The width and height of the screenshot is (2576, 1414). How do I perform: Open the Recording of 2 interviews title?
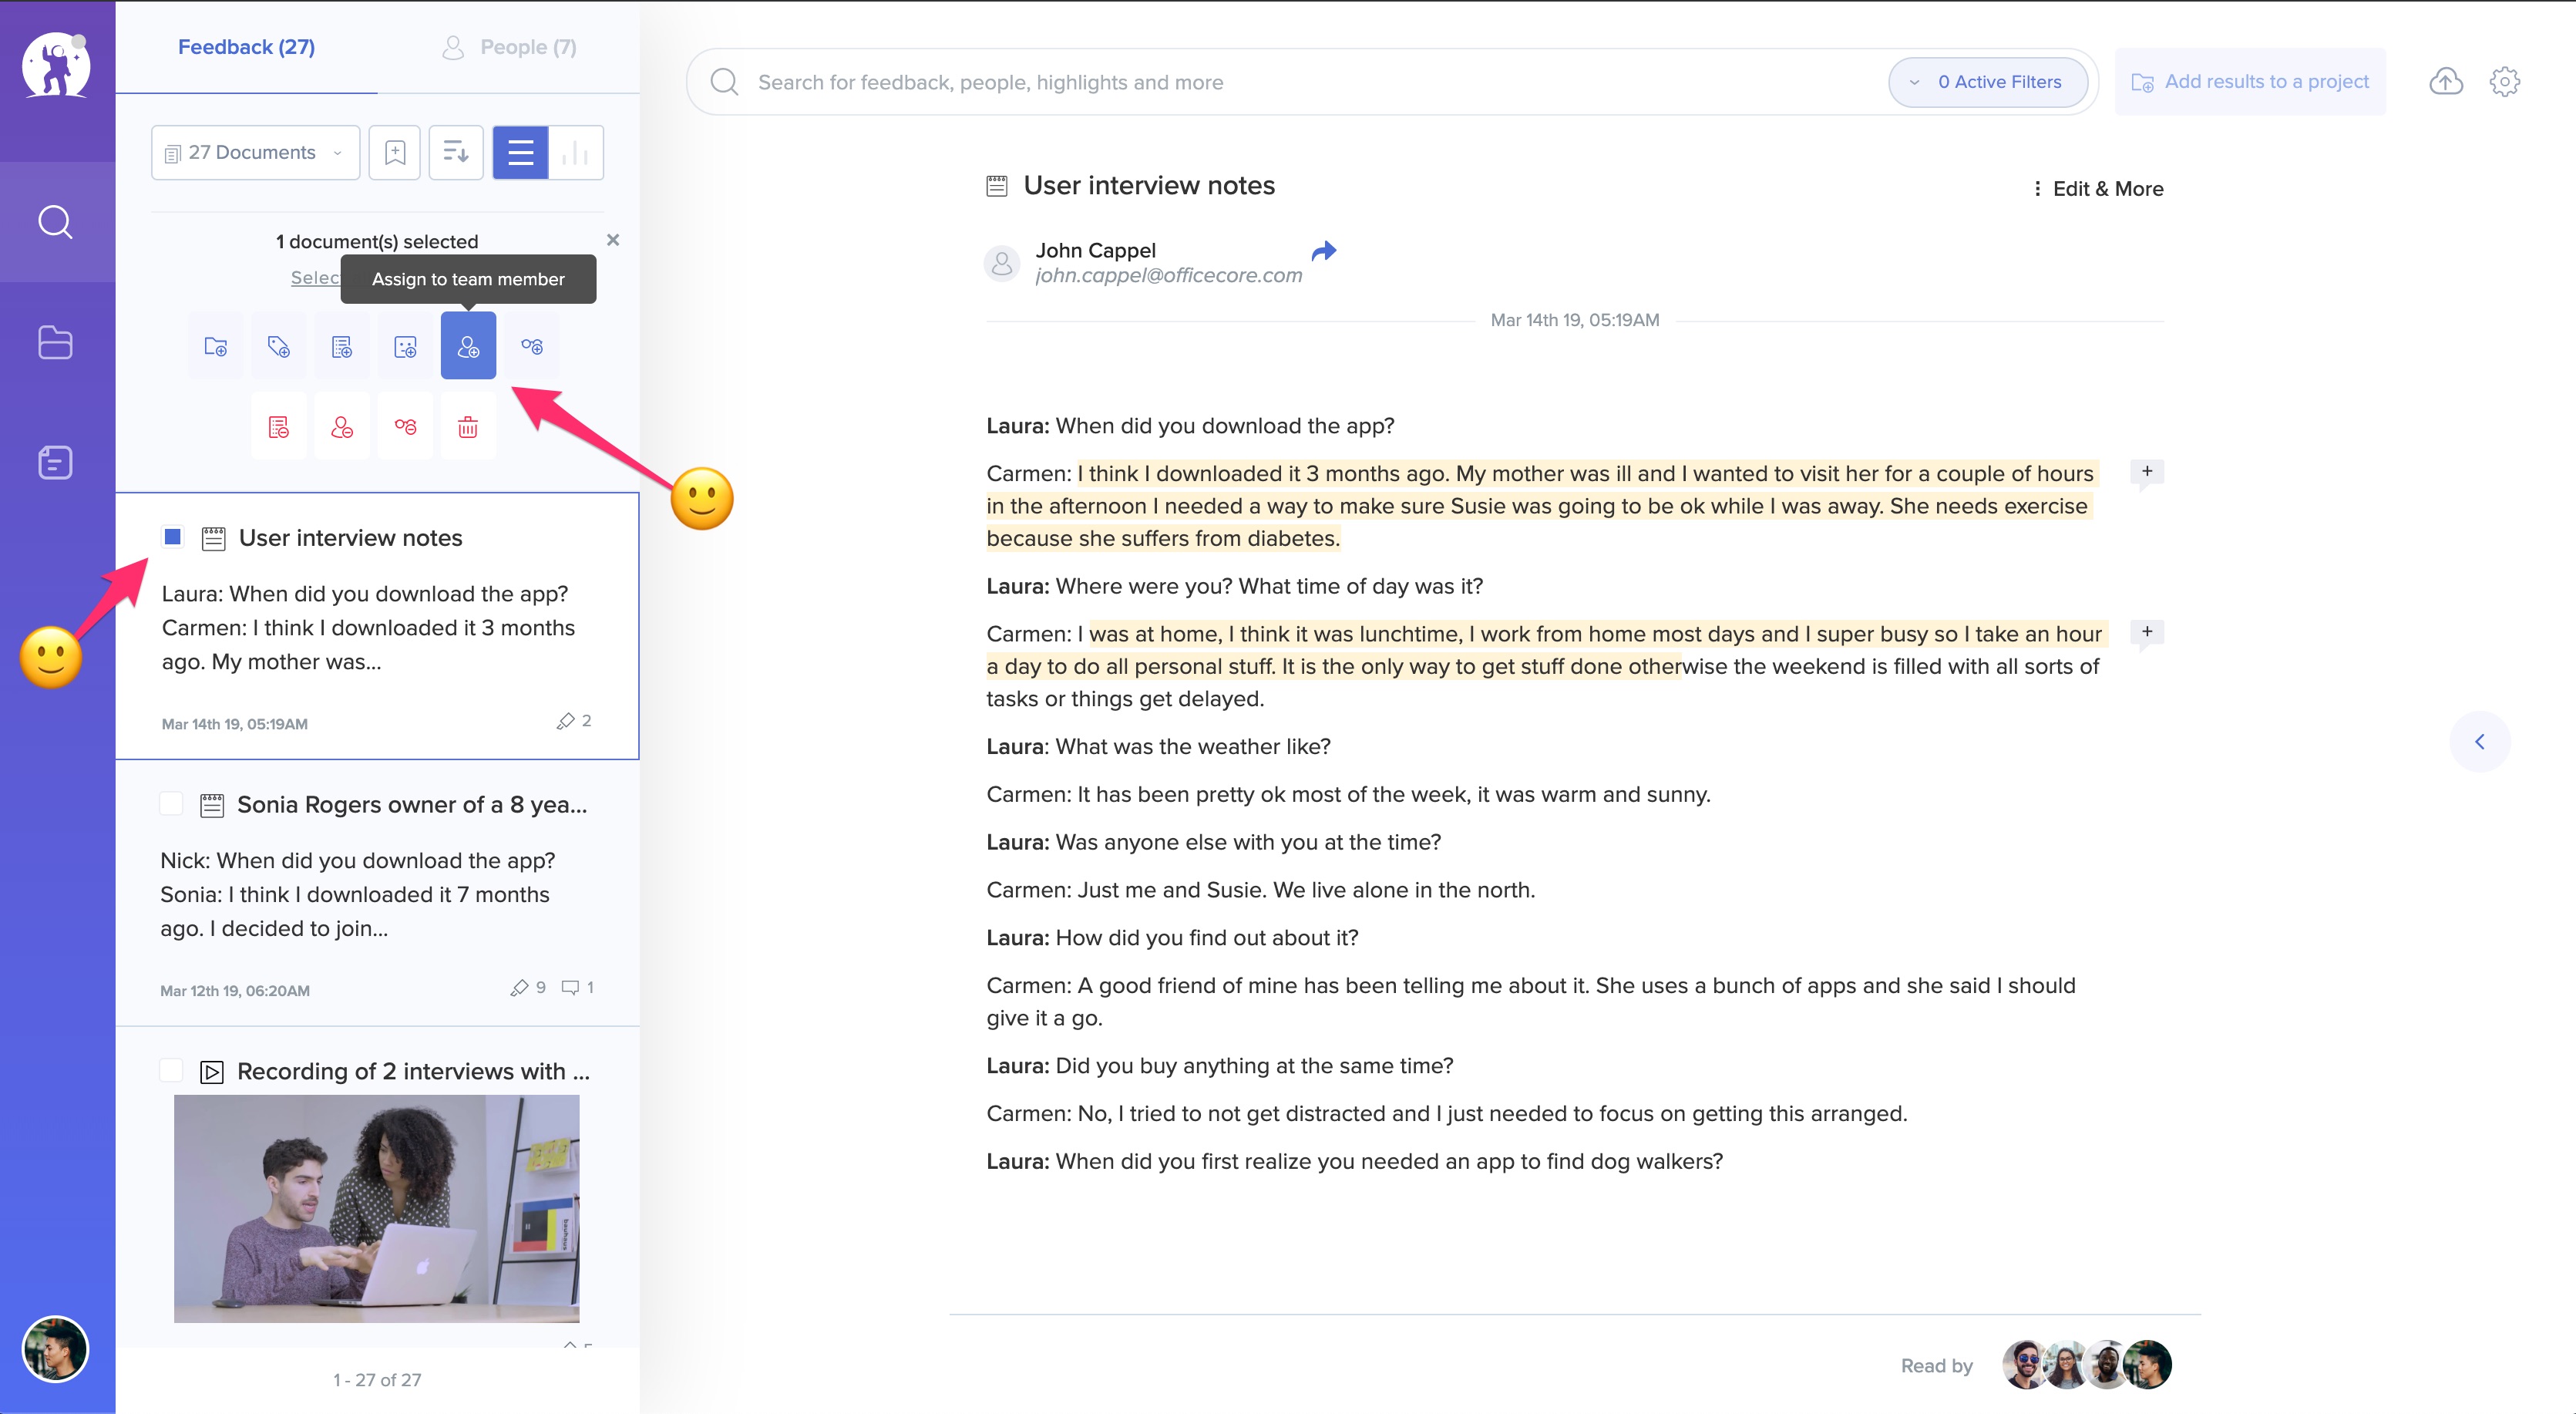413,1071
